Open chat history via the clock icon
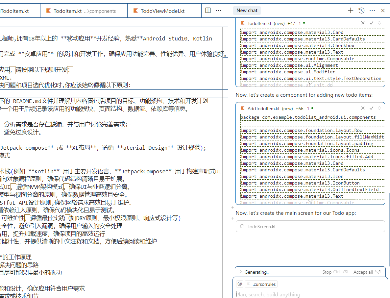The width and height of the screenshot is (390, 298). click(x=361, y=10)
